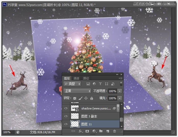Select the 图层 3 副本 layer name

click(89, 116)
